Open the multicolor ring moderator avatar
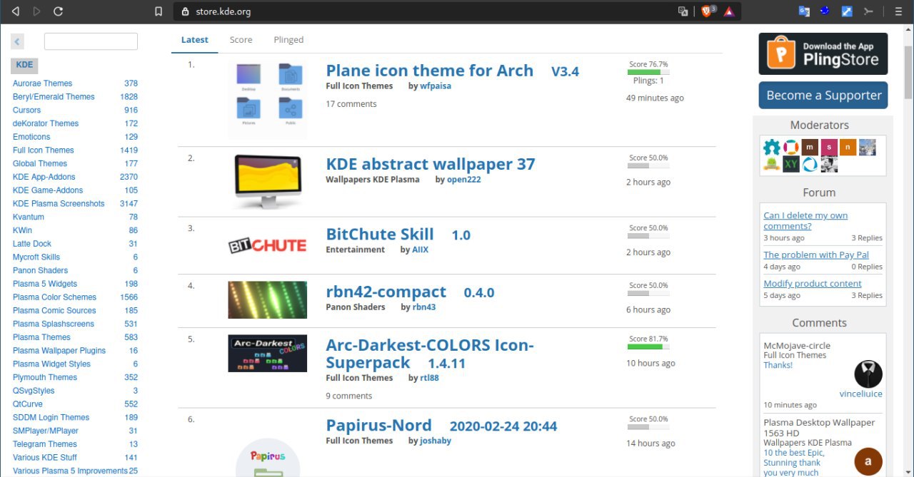Image resolution: width=914 pixels, height=477 pixels. pos(790,148)
